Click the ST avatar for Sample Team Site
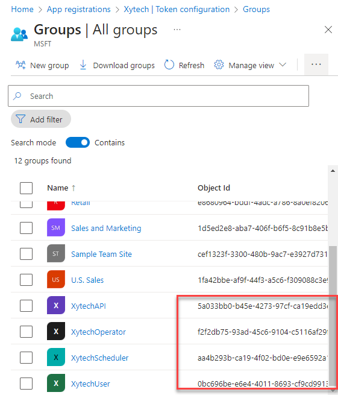The width and height of the screenshot is (338, 395). click(x=56, y=253)
